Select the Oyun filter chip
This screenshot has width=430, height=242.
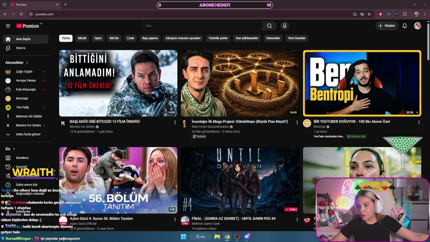98,38
